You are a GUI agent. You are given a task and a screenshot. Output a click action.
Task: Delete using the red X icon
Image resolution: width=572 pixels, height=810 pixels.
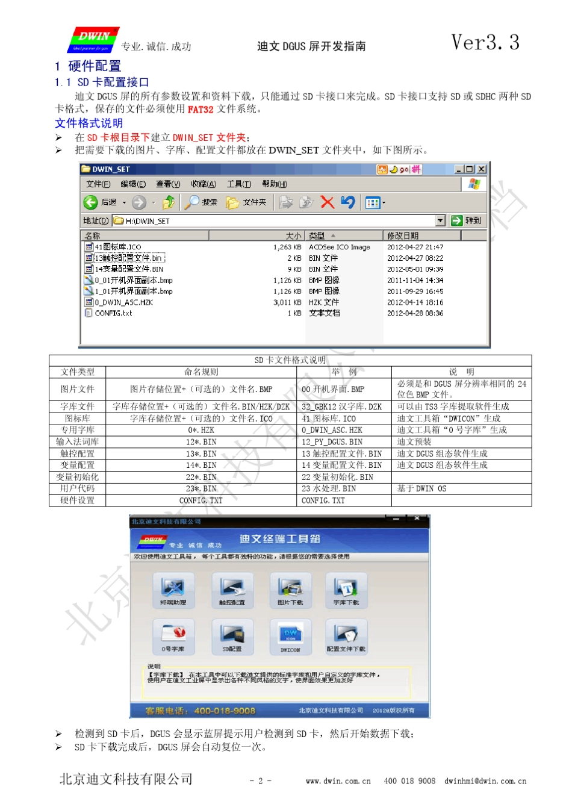tap(327, 202)
